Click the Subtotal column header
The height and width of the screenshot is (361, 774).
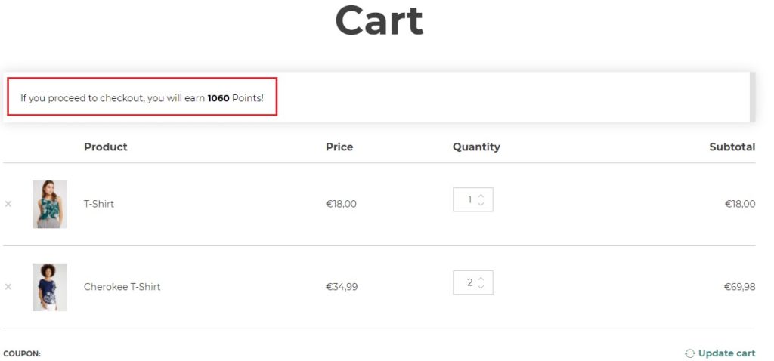tap(732, 147)
